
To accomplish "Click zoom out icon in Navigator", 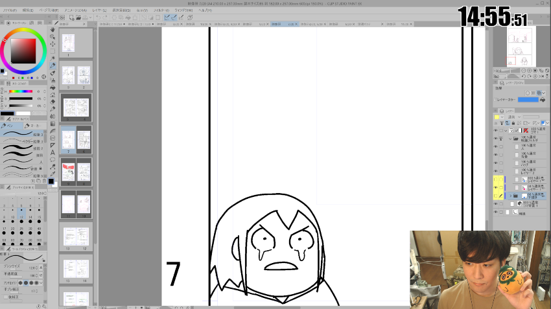I will point(523,71).
